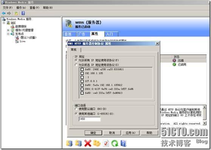Image resolution: width=211 pixels, height=150 pixels.
Task: Collapse the 发布点 tree node
Action: point(8,34)
